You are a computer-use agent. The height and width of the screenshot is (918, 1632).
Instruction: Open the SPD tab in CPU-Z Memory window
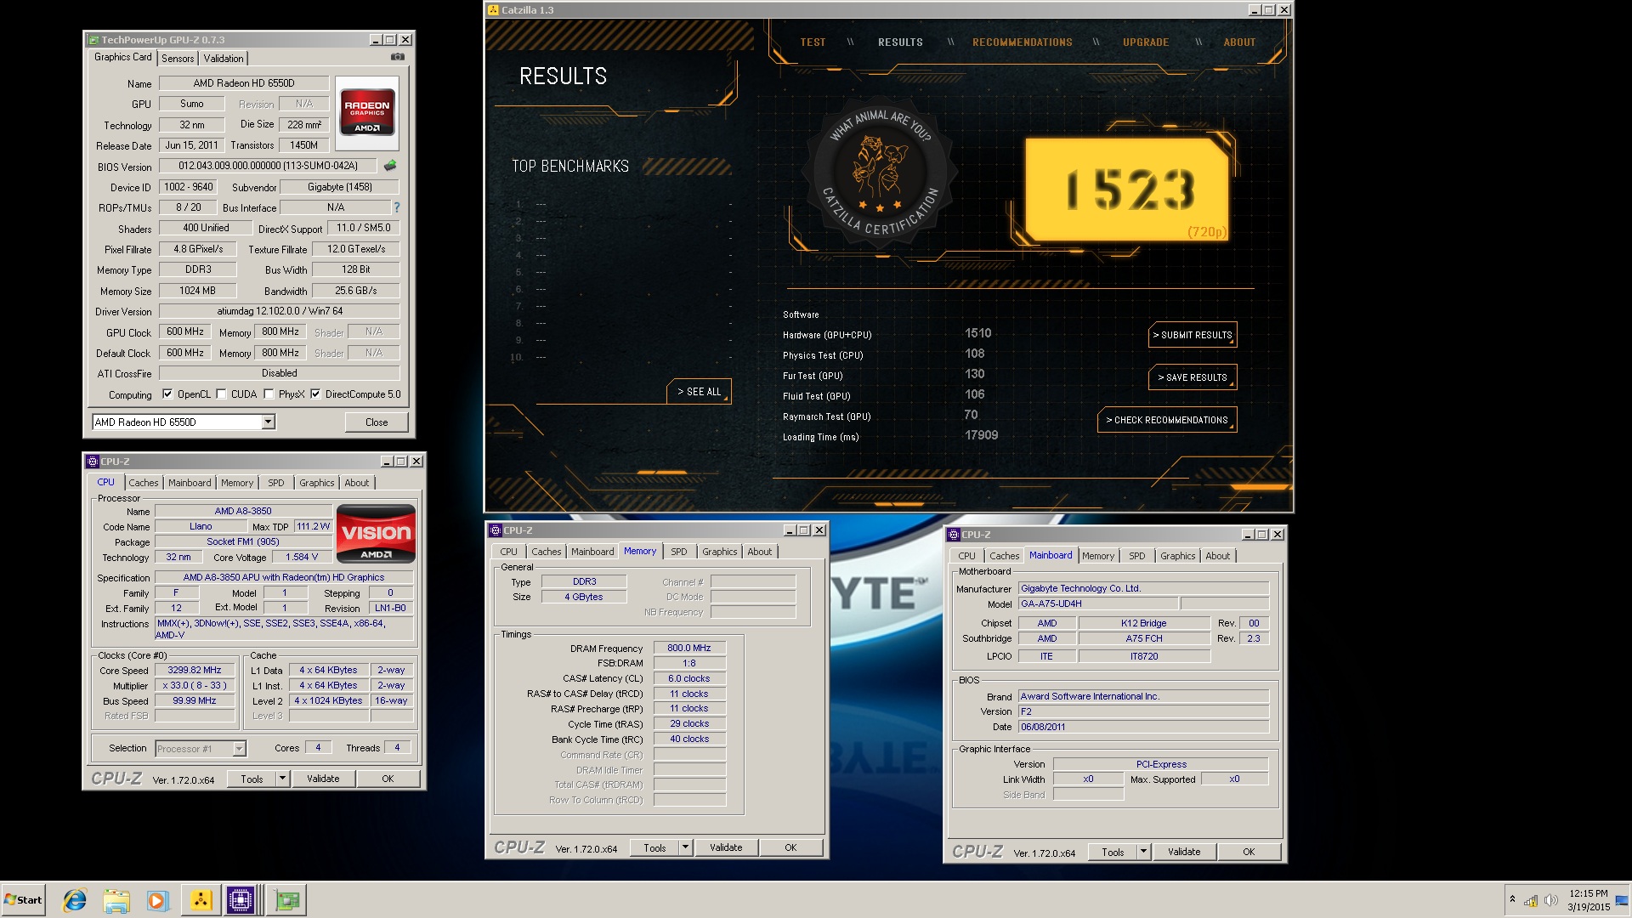click(x=678, y=552)
